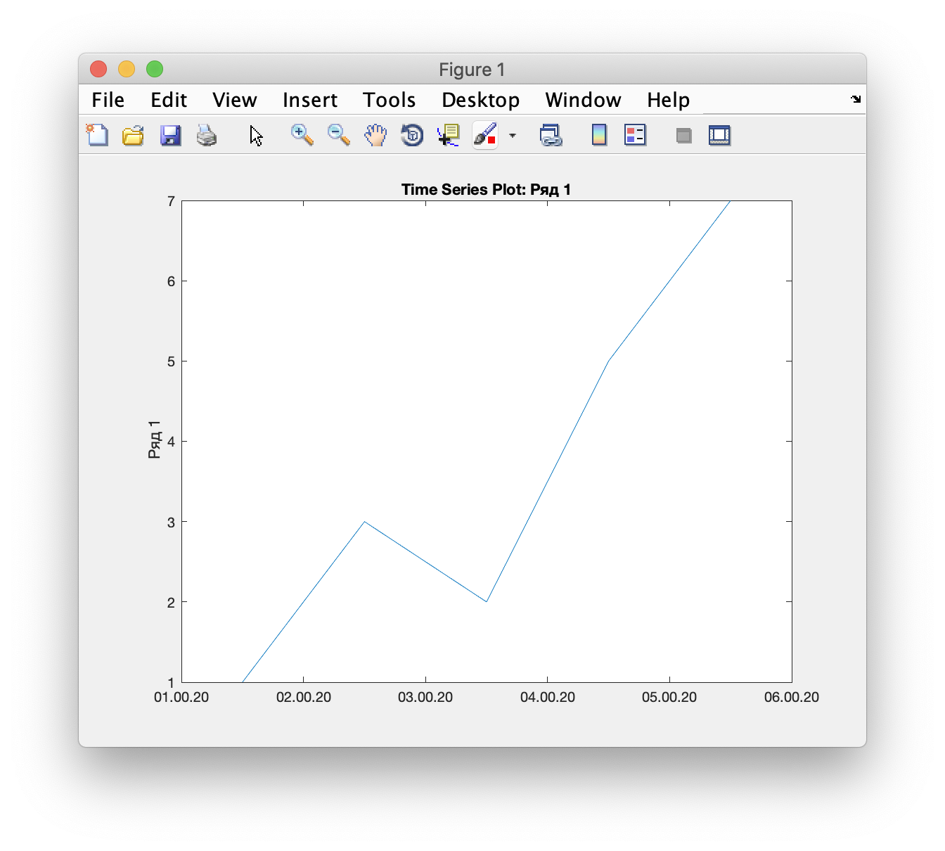The height and width of the screenshot is (851, 945).
Task: Open the File menu
Action: 108,100
